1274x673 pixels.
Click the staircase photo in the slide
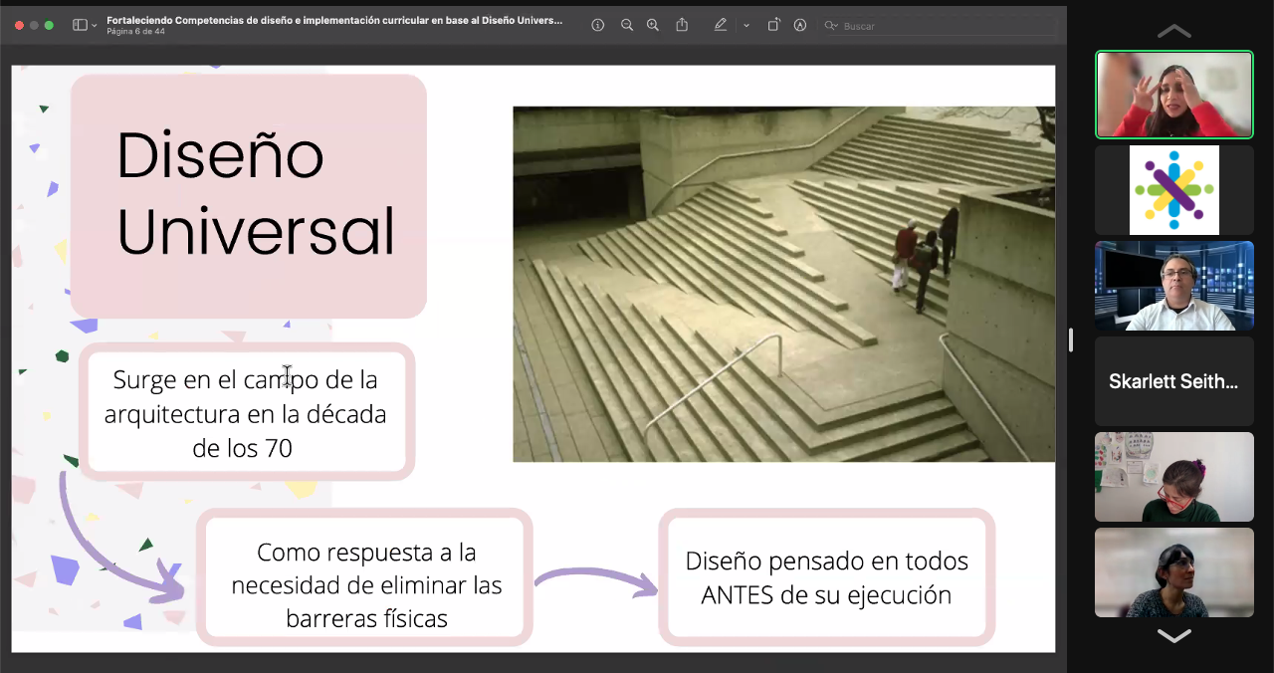click(x=783, y=284)
